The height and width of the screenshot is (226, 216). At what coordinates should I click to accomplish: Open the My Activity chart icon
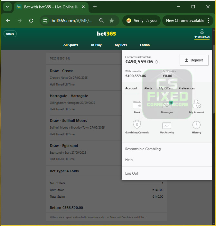pyautogui.click(x=167, y=126)
